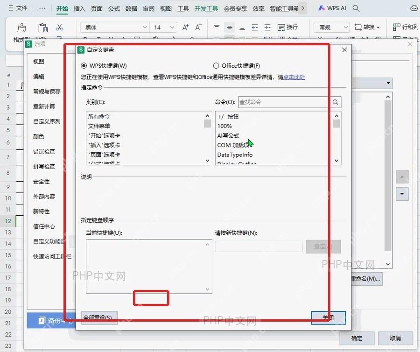This screenshot has height=352, width=420.
Task: Click the decrease font size icon
Action: coord(198,27)
